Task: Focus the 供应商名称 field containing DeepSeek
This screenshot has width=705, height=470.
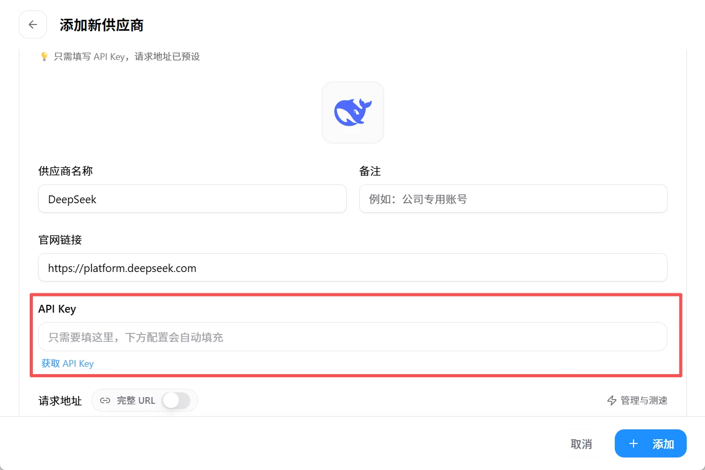Action: [192, 199]
